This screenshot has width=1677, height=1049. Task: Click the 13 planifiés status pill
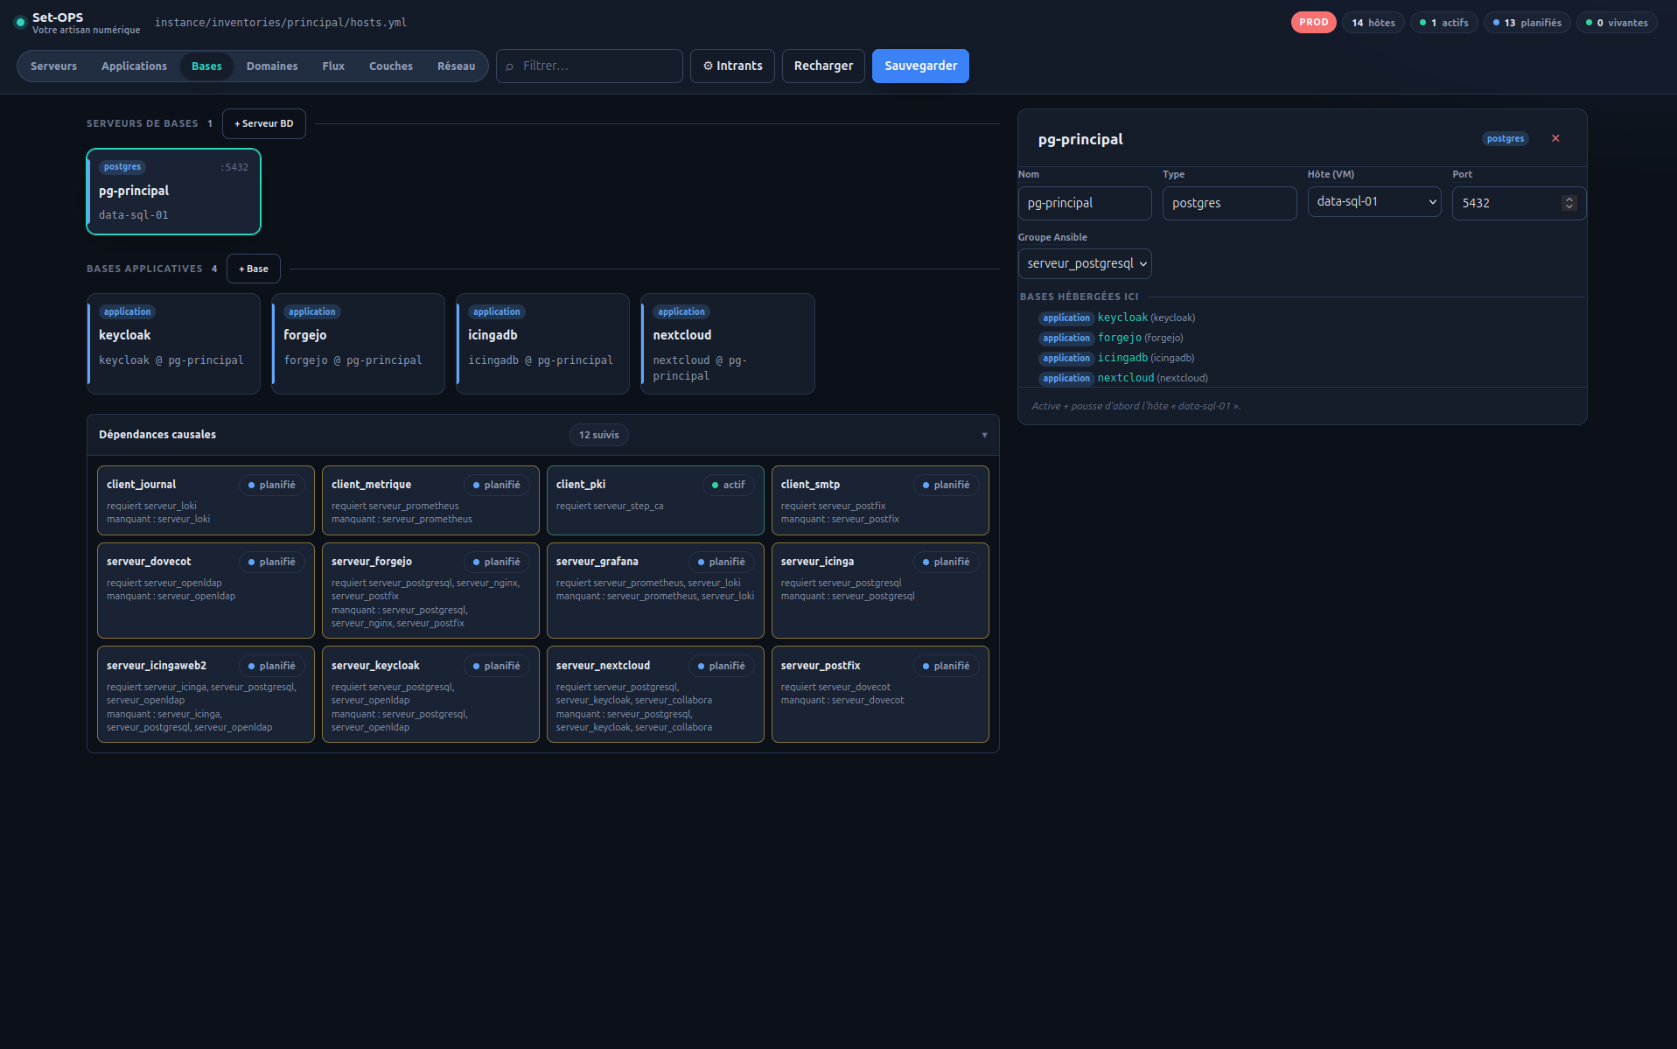tap(1527, 23)
